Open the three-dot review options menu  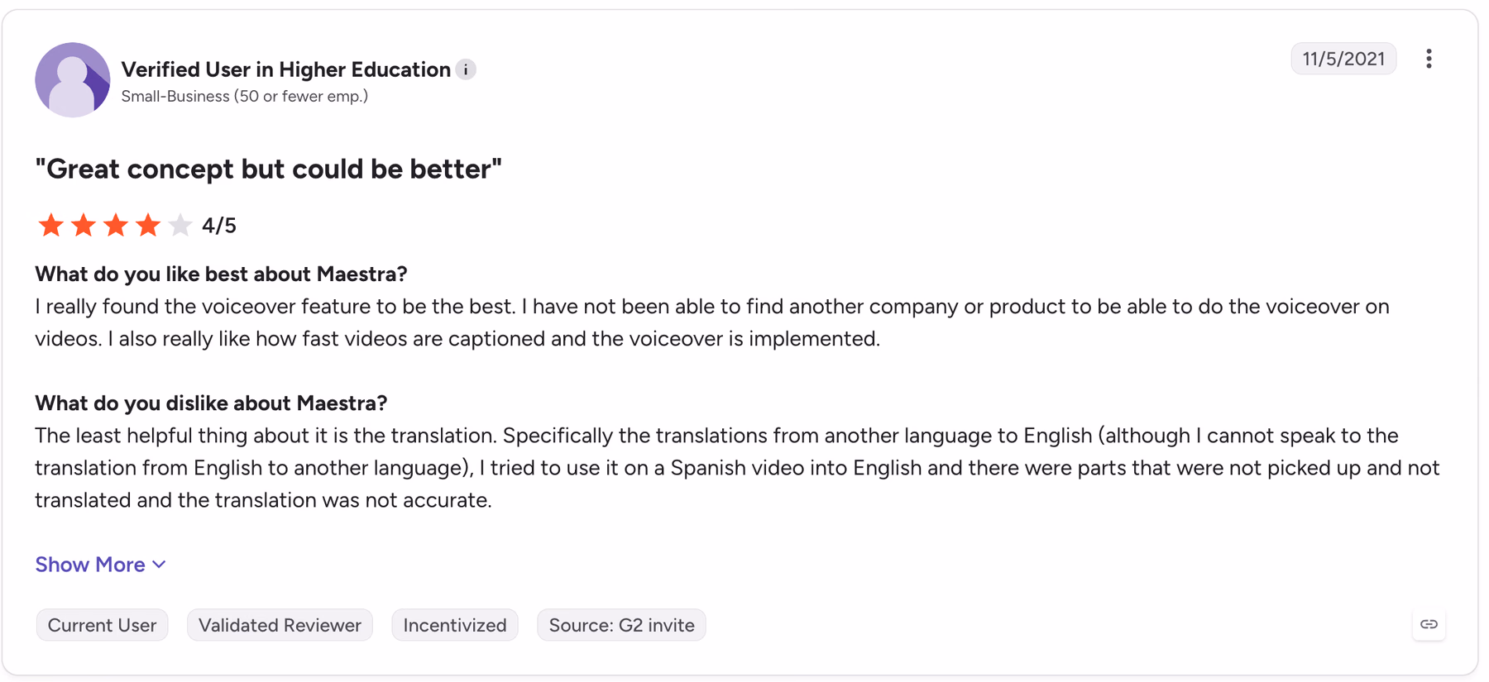[1429, 59]
